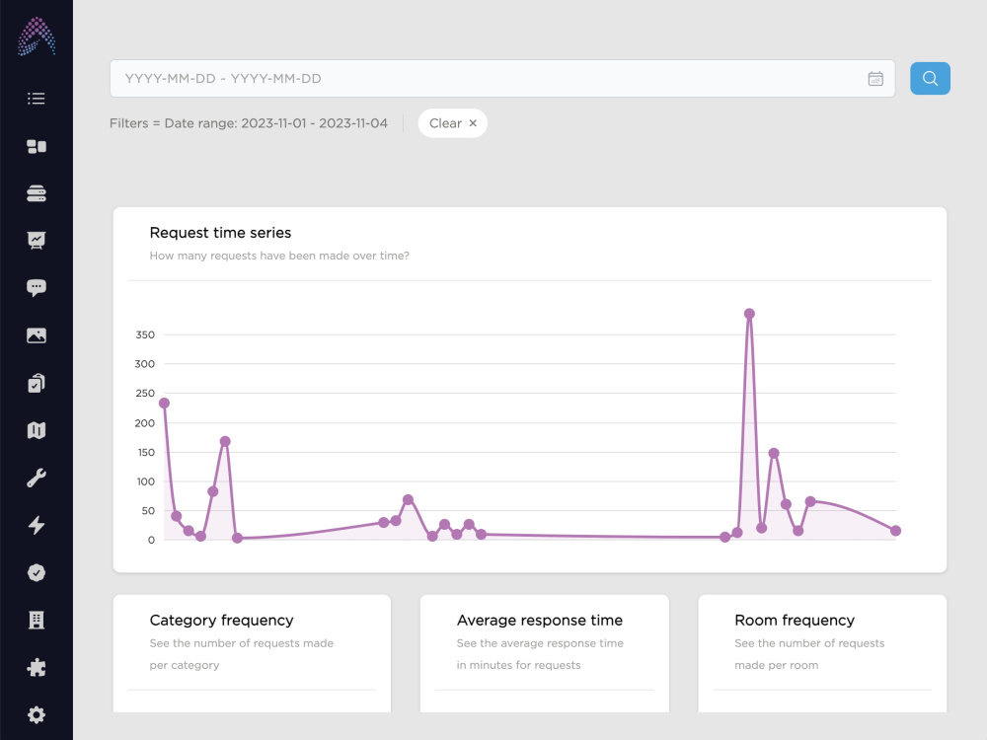Click the stacked servers icon in sidebar

pyautogui.click(x=37, y=193)
